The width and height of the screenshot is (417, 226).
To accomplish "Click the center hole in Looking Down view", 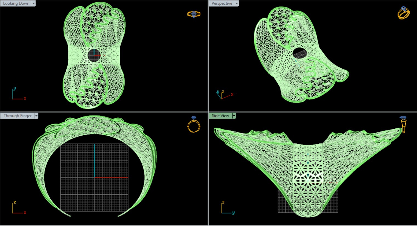I will [94, 55].
